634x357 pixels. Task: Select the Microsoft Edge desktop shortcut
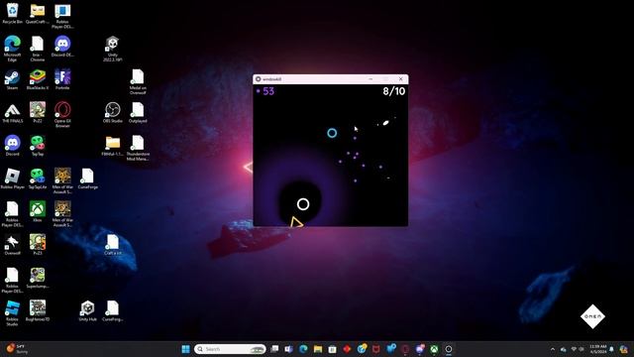point(12,49)
